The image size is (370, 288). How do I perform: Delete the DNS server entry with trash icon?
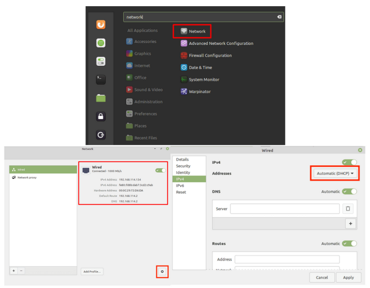348,208
